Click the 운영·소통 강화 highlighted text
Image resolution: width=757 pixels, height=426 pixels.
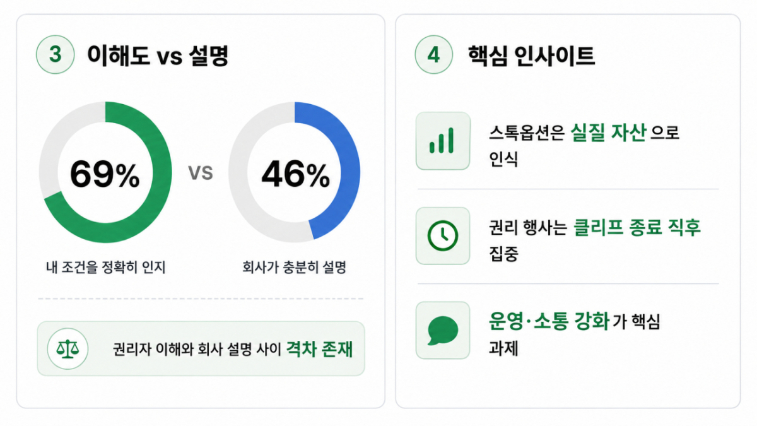pyautogui.click(x=549, y=321)
